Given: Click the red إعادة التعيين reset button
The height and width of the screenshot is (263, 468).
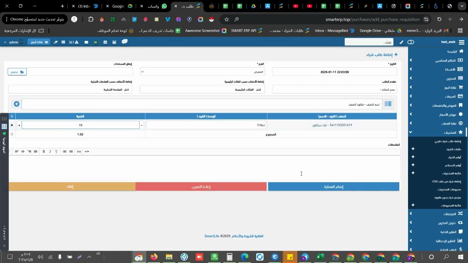Looking at the screenshot, I should (x=201, y=187).
